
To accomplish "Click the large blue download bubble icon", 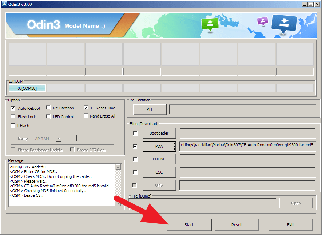I will (284, 24).
